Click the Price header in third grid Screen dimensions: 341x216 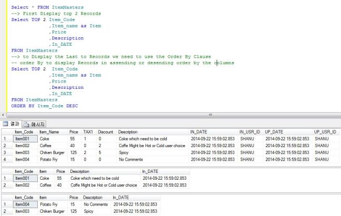coord(74,198)
